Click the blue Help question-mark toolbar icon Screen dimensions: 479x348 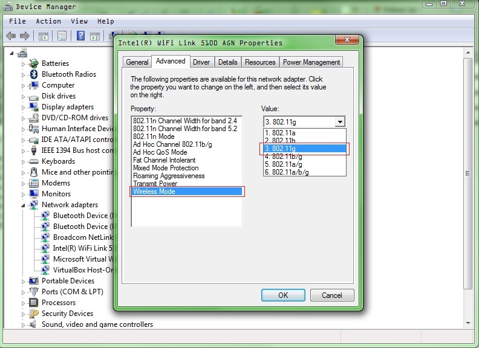(80, 36)
